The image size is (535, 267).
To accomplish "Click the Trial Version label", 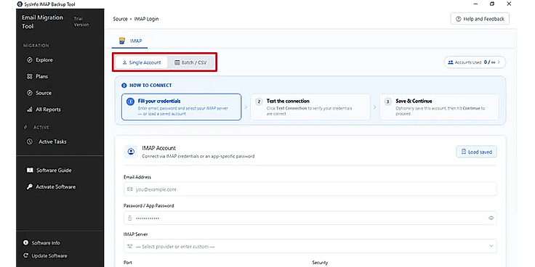I will [x=81, y=22].
